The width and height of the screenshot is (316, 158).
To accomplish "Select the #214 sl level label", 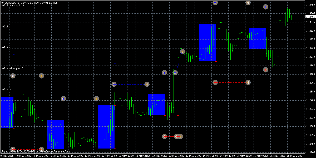I will [x=6, y=47].
